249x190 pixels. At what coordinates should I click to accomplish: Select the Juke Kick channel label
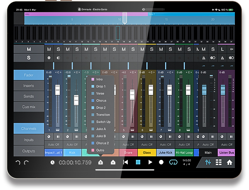point(166,152)
